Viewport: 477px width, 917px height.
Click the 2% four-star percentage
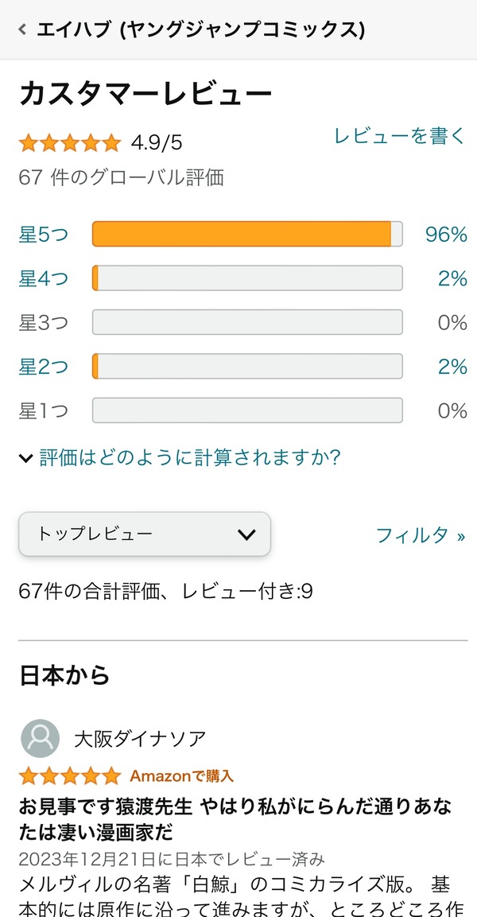(x=452, y=278)
